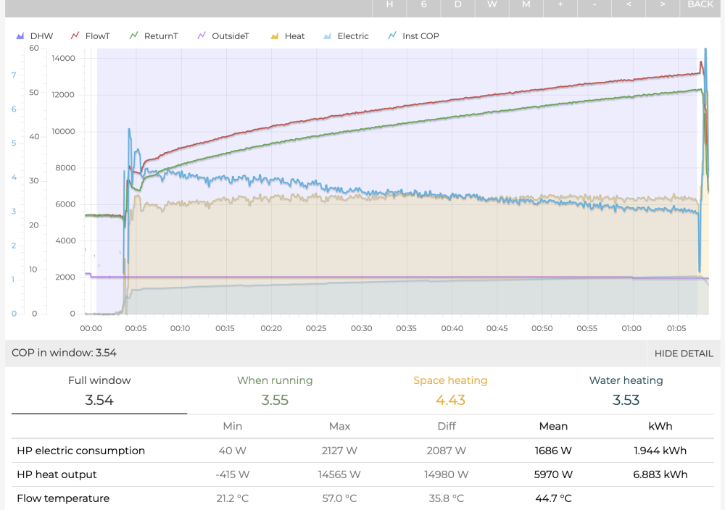Viewport: 725px width, 510px height.
Task: Toggle the Electric legend entry
Action: 346,36
